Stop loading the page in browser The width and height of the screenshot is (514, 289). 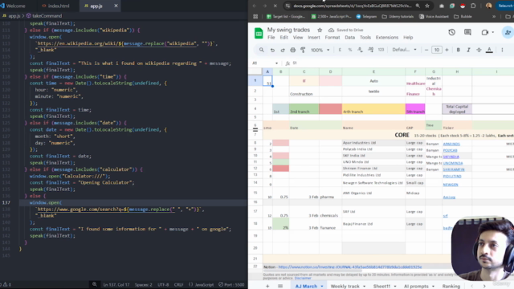275,6
